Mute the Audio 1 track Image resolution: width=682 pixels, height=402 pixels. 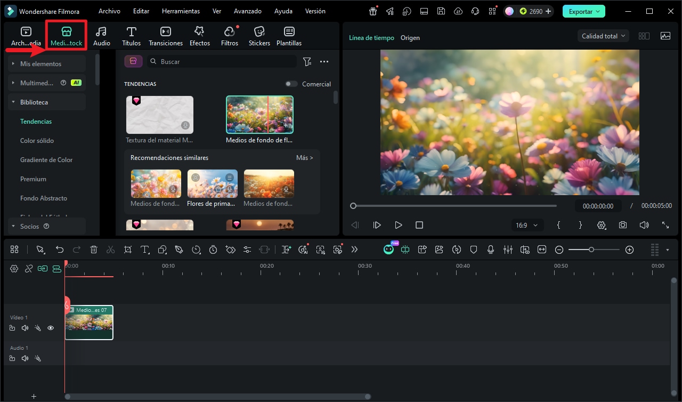point(25,359)
